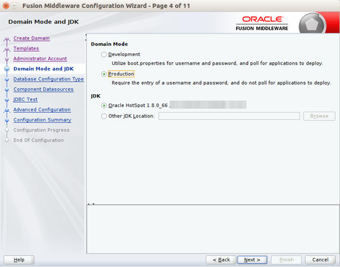
Task: Click the Browse button for JDK location
Action: coord(319,116)
